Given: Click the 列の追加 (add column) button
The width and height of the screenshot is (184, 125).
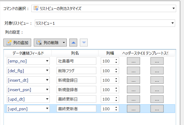Looking at the screenshot, I should coord(18,42).
